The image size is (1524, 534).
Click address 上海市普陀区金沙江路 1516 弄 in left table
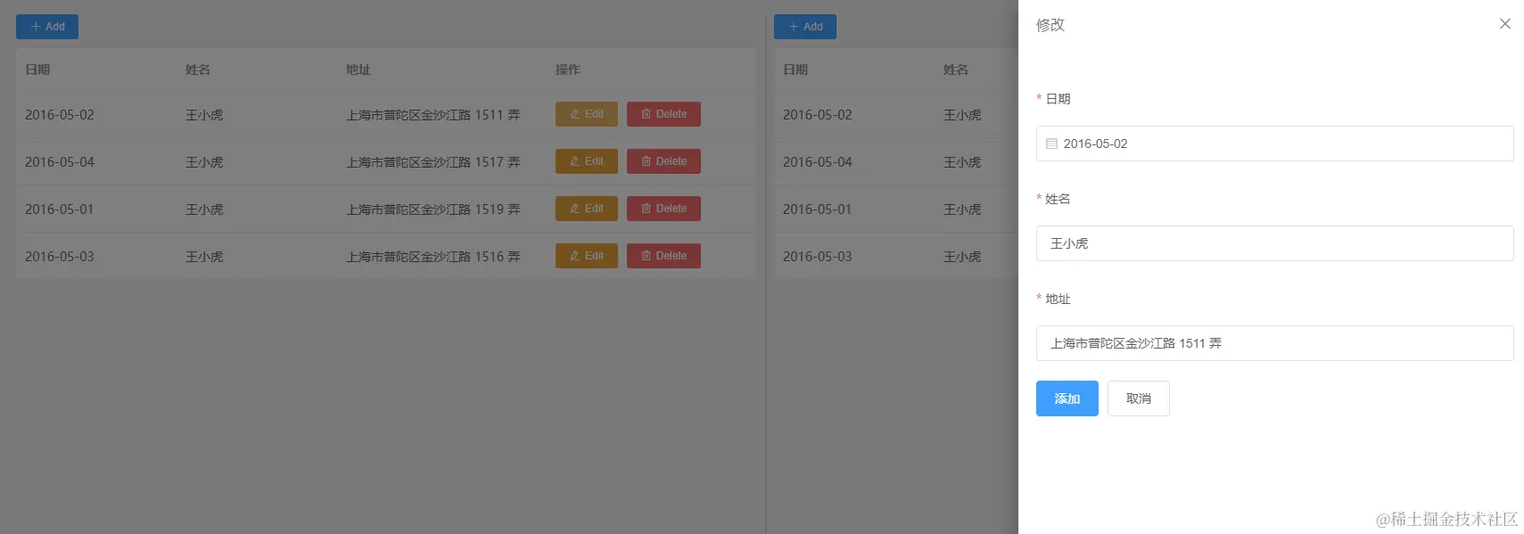(x=433, y=257)
